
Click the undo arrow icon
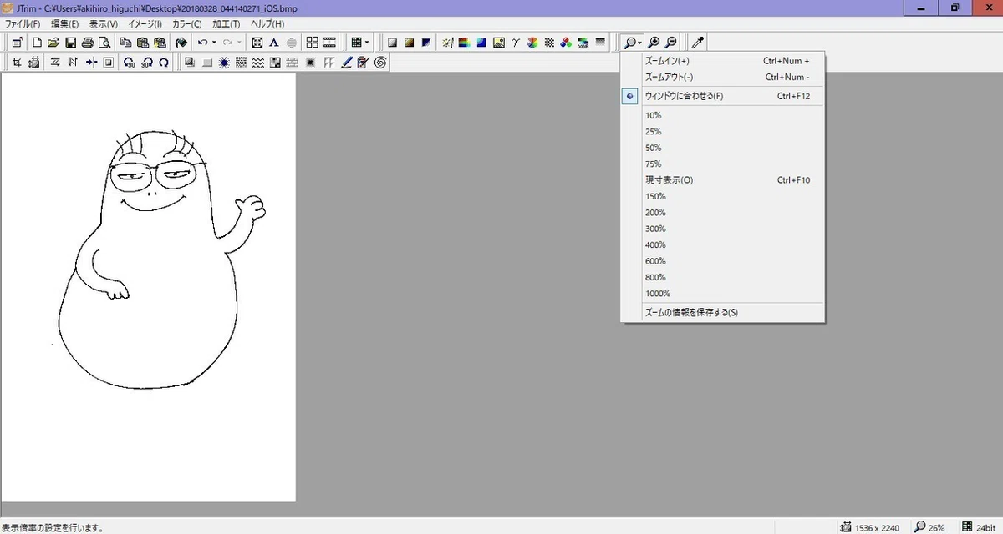(202, 43)
